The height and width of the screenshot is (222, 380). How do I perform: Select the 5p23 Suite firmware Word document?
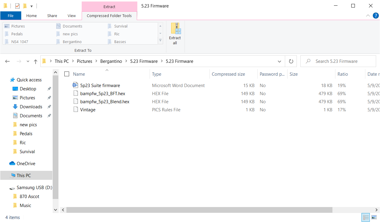[x=100, y=86]
